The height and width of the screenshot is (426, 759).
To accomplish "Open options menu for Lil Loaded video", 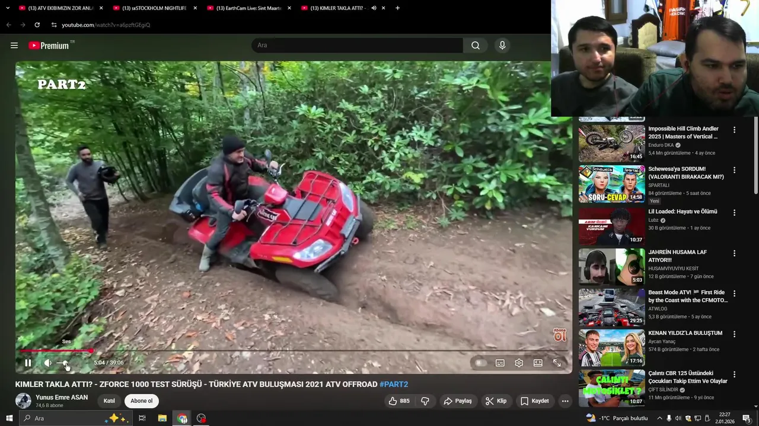I will [734, 212].
